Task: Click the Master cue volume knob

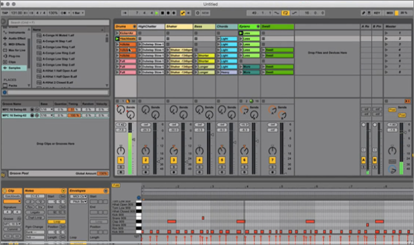Action: [392, 169]
